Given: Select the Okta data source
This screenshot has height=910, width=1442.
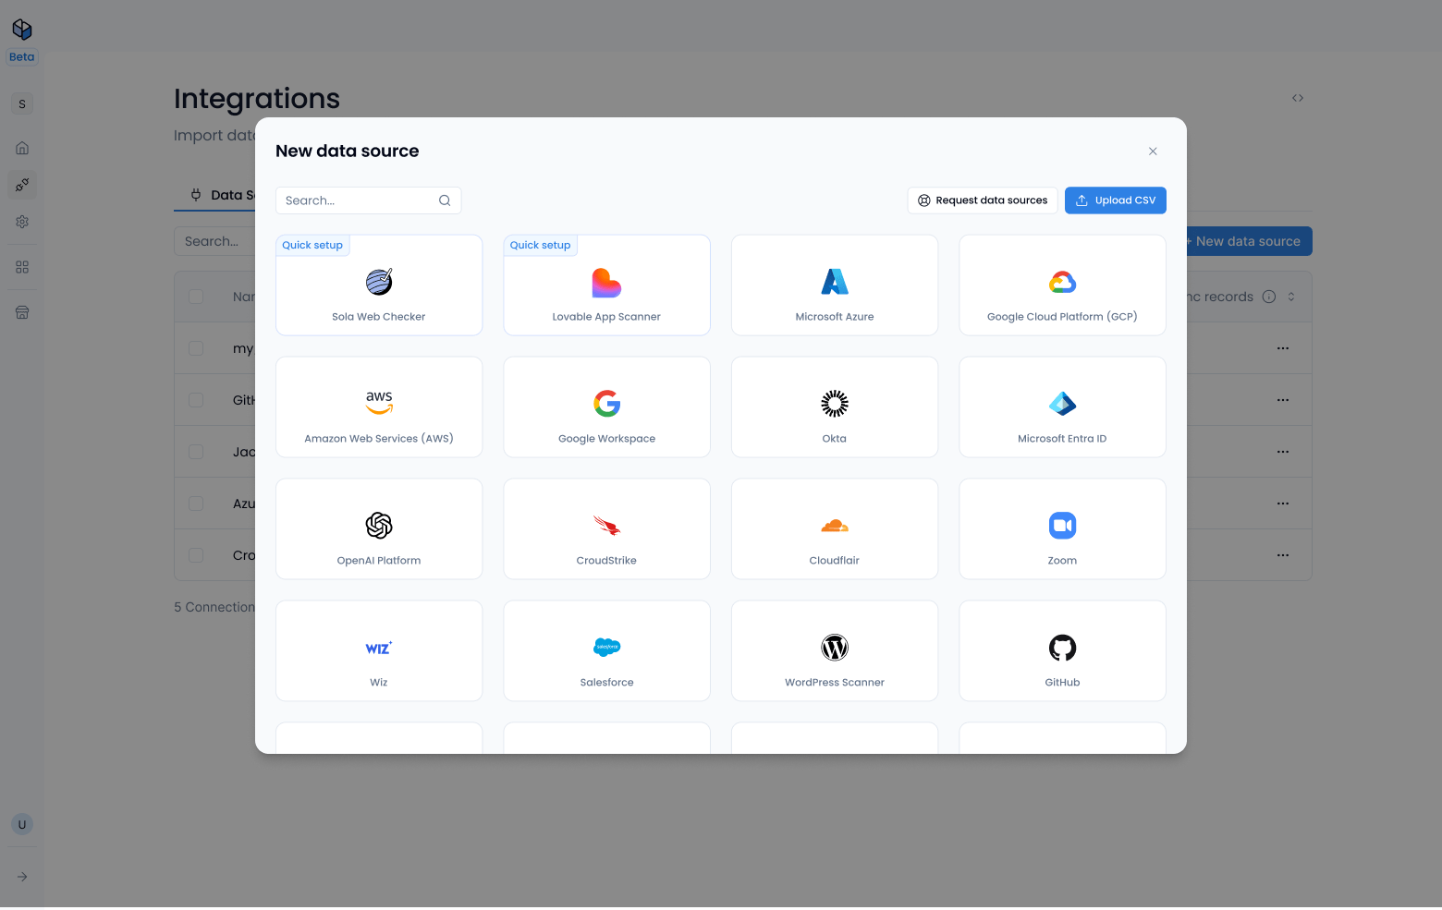Looking at the screenshot, I should point(835,406).
